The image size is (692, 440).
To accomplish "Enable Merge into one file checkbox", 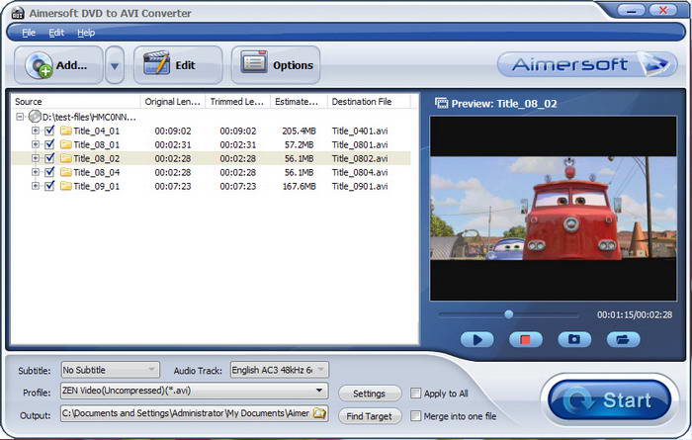I will pos(415,415).
